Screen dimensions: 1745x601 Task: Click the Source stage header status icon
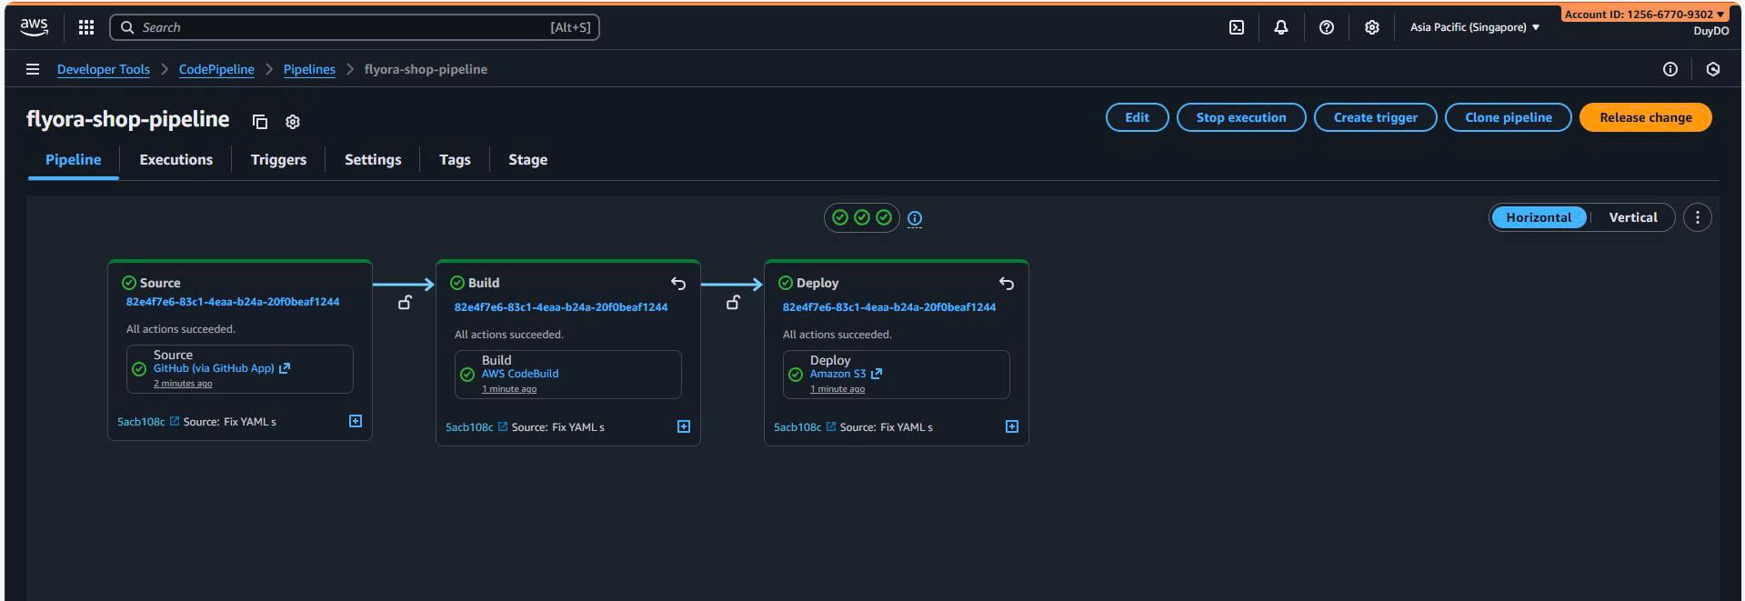[129, 283]
